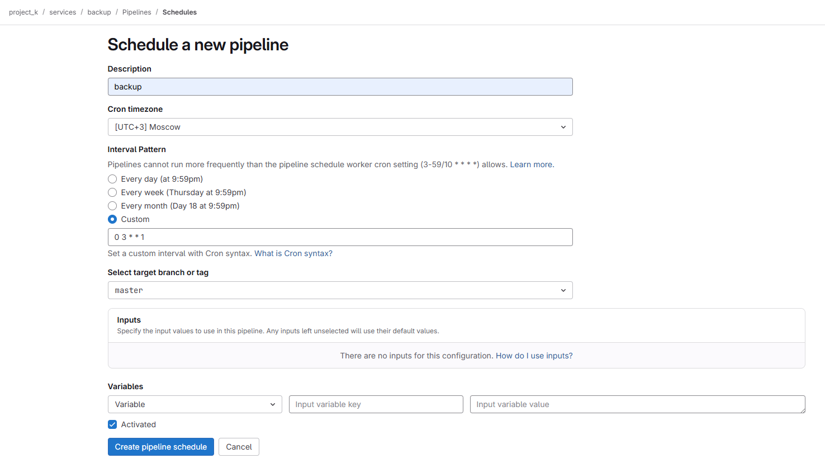Viewport: 825px width, 463px height.
Task: Focus the custom cron expression field
Action: tap(340, 237)
